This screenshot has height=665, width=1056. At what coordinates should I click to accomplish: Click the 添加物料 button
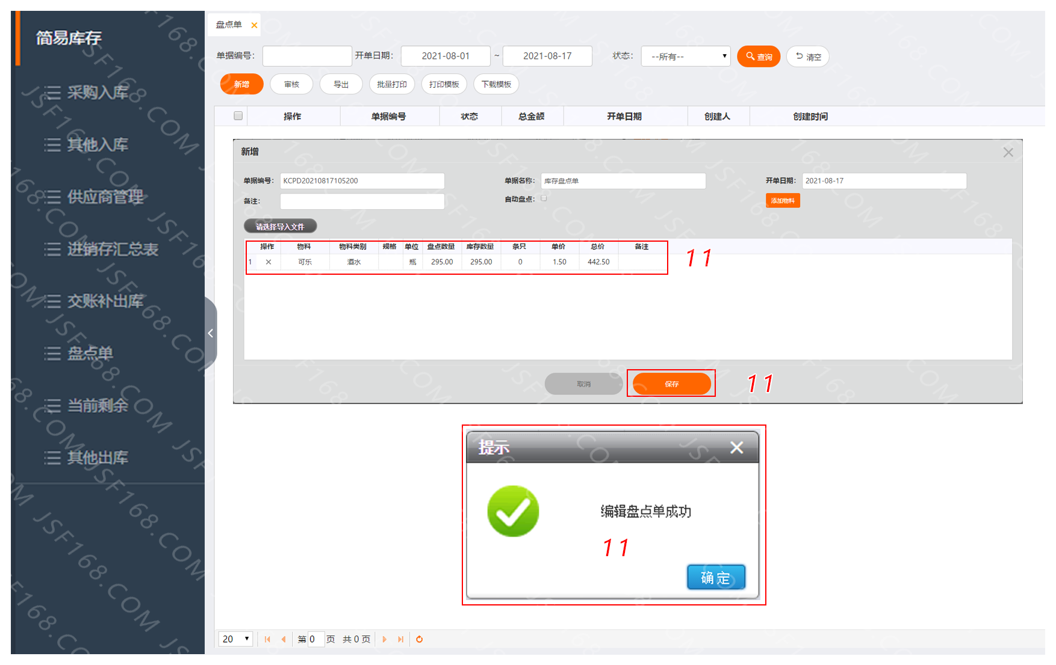tap(783, 201)
